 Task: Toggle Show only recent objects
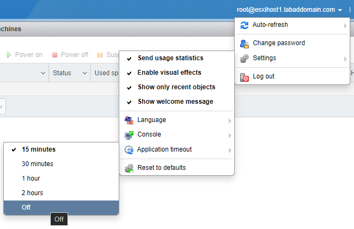[176, 87]
